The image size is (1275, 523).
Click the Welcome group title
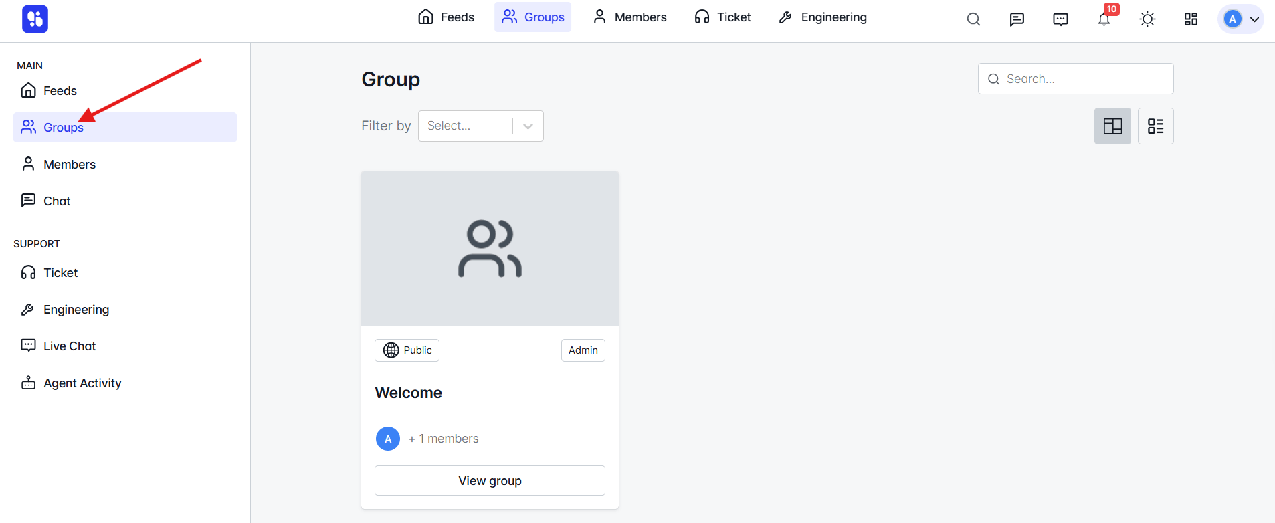click(408, 393)
